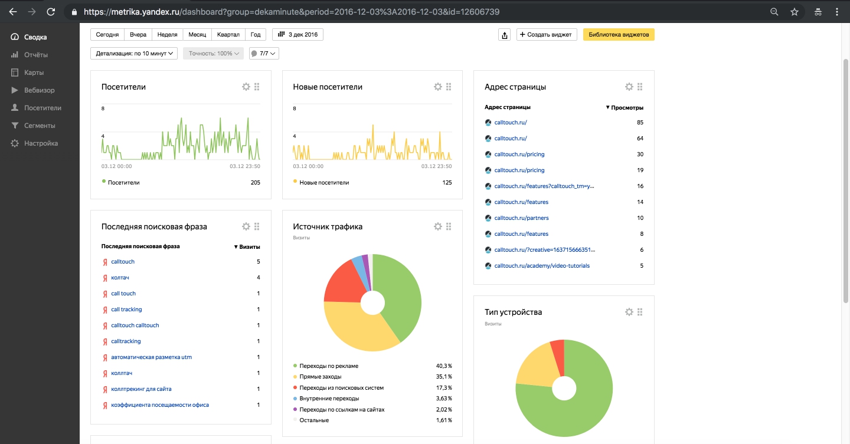Open the 'коэффициента посещаемости офиса' phrase link
This screenshot has height=444, width=850.
[160, 405]
